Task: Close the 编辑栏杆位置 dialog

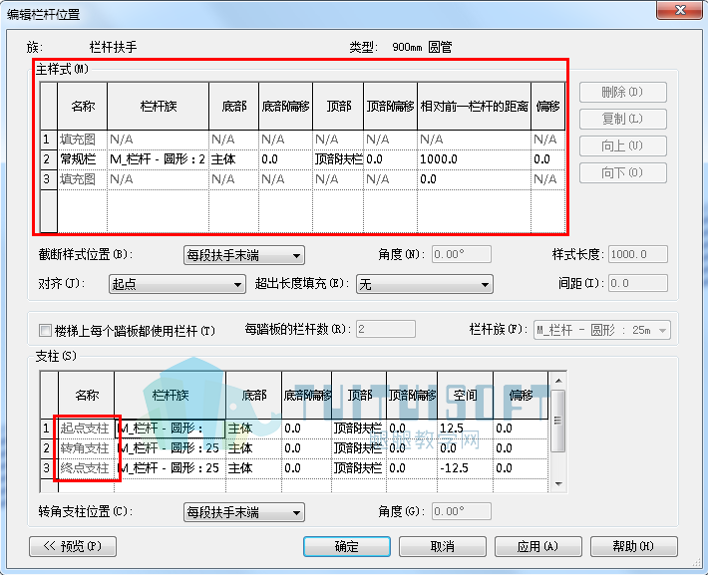Action: point(679,10)
